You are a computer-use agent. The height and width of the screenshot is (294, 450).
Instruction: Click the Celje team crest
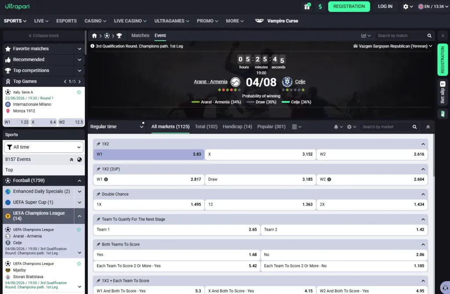click(287, 82)
